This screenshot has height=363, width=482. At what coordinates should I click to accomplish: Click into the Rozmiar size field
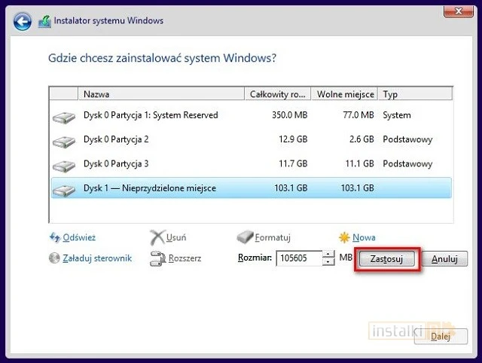pos(299,258)
